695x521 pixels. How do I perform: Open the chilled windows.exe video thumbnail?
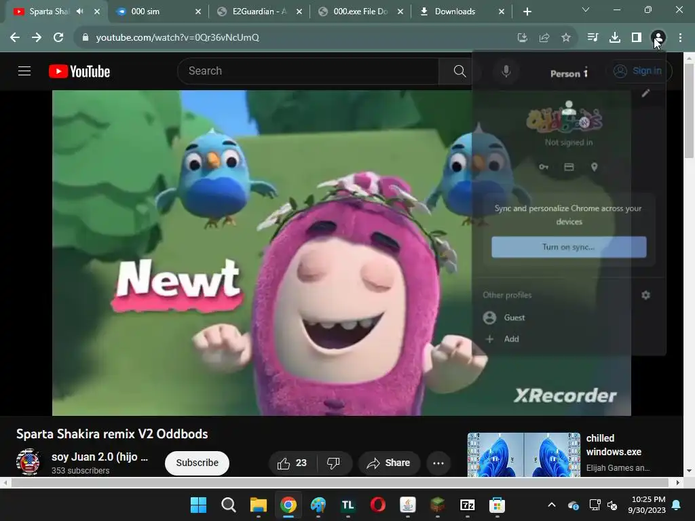coord(523,455)
